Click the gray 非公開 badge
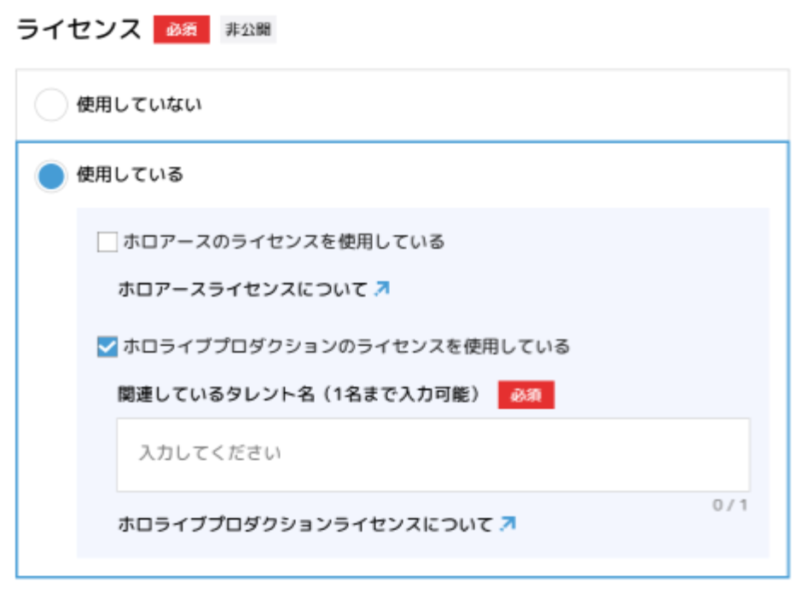 [247, 29]
